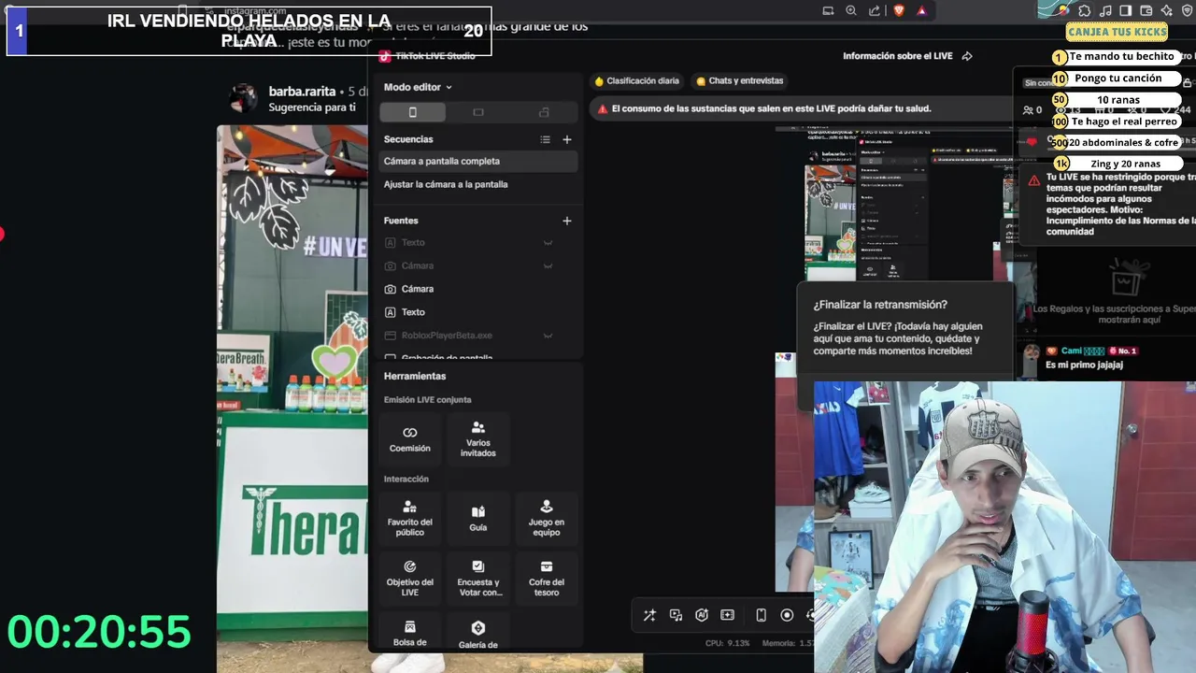Viewport: 1196px width, 673px height.
Task: Open the Chats y entrevistas tab
Action: point(739,80)
